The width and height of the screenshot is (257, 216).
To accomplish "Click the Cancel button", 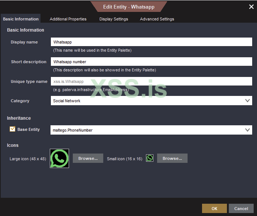I will [241, 209].
